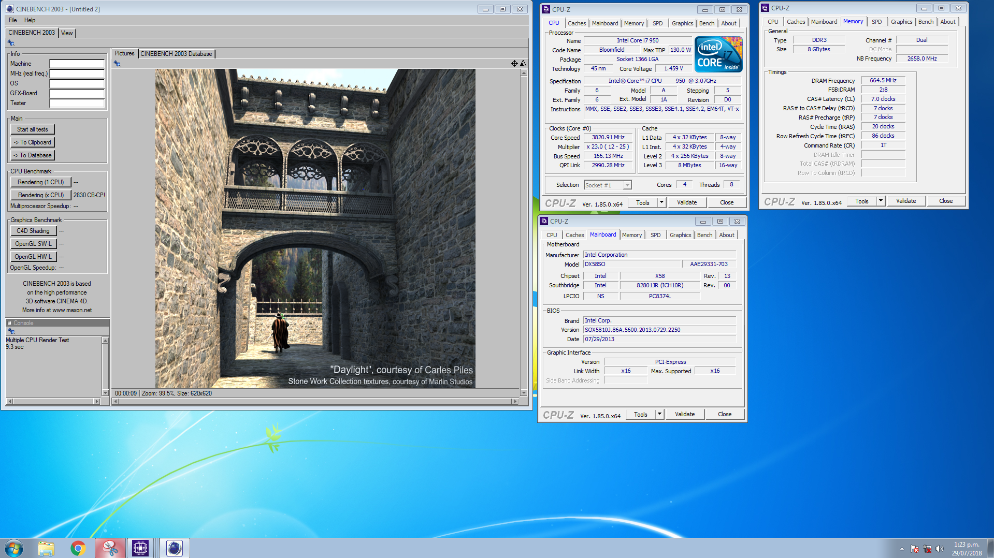
Task: Run Rendering (x CPU) benchmark
Action: [40, 195]
